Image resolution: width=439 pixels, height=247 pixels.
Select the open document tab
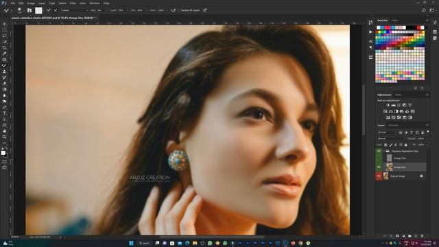[54, 18]
